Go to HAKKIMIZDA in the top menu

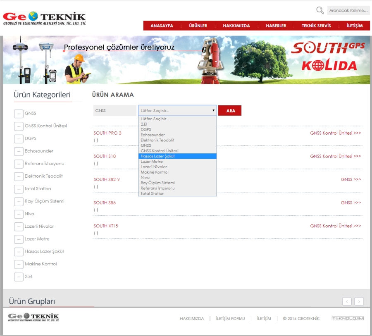[x=236, y=26]
